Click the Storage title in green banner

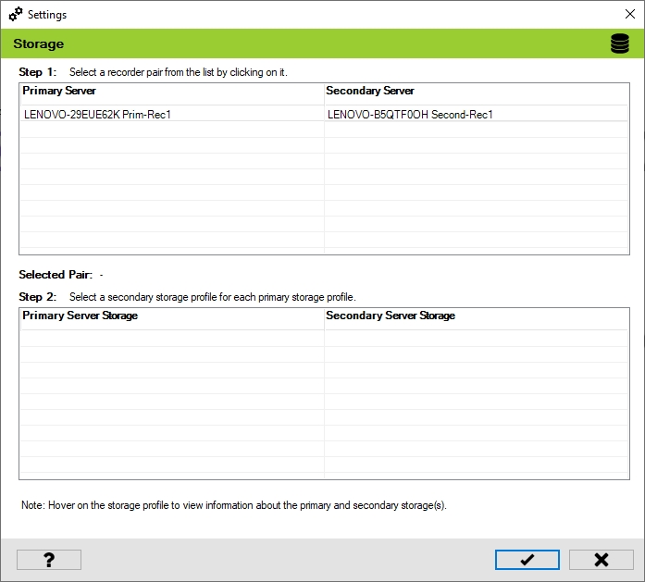pos(38,44)
